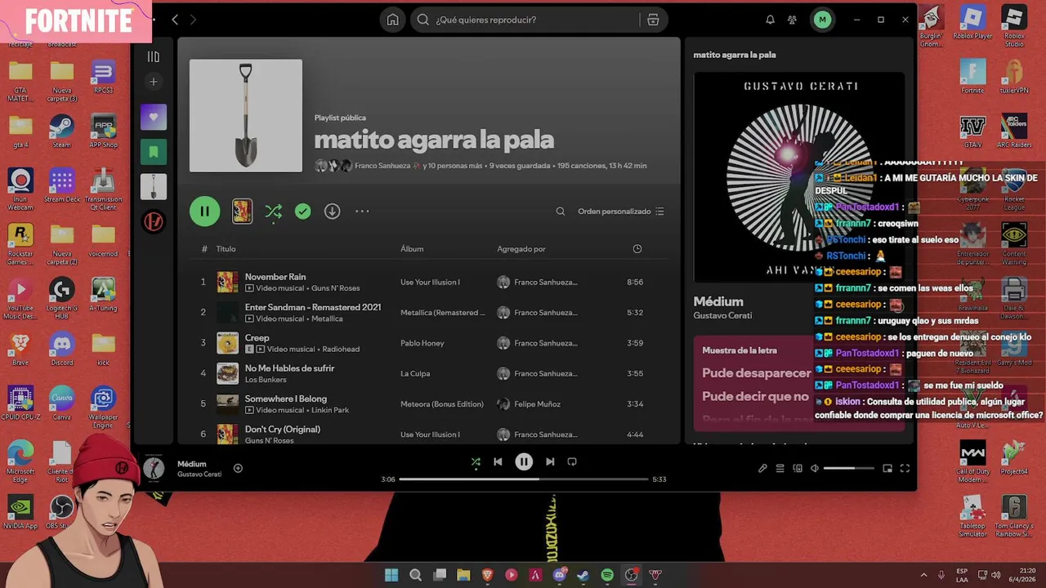Skip to previous track

click(498, 461)
